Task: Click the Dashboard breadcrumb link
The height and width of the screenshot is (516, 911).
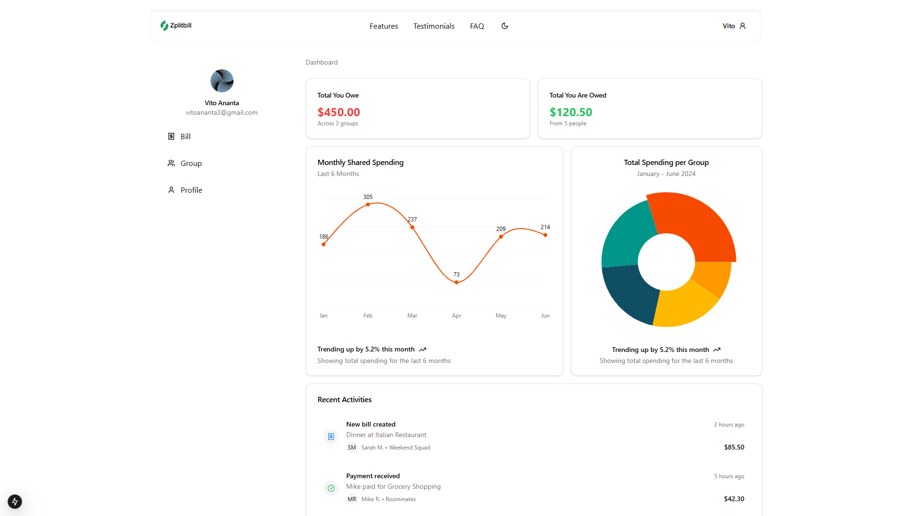Action: [x=321, y=62]
